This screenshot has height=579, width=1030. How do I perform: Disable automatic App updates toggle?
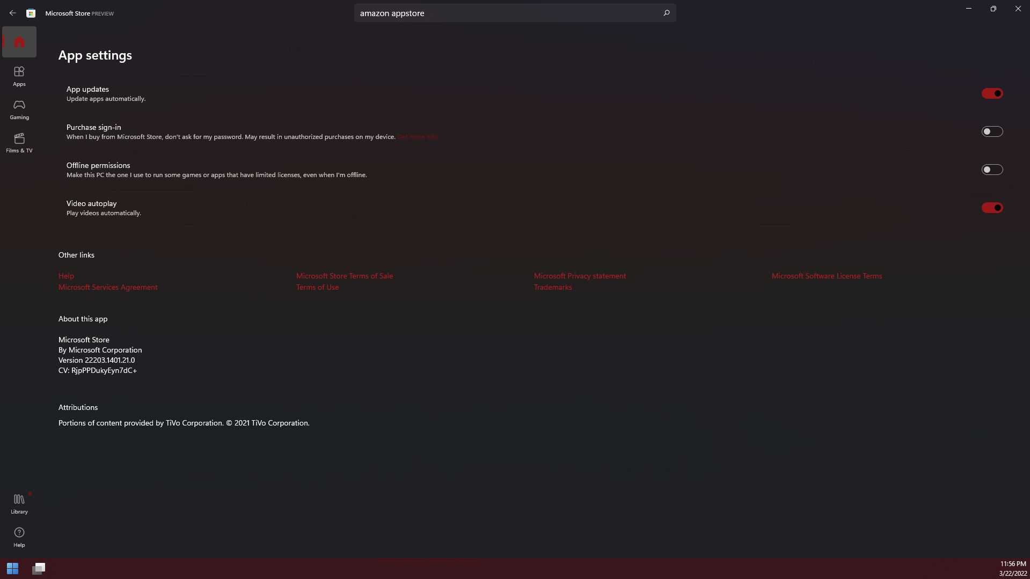click(992, 93)
